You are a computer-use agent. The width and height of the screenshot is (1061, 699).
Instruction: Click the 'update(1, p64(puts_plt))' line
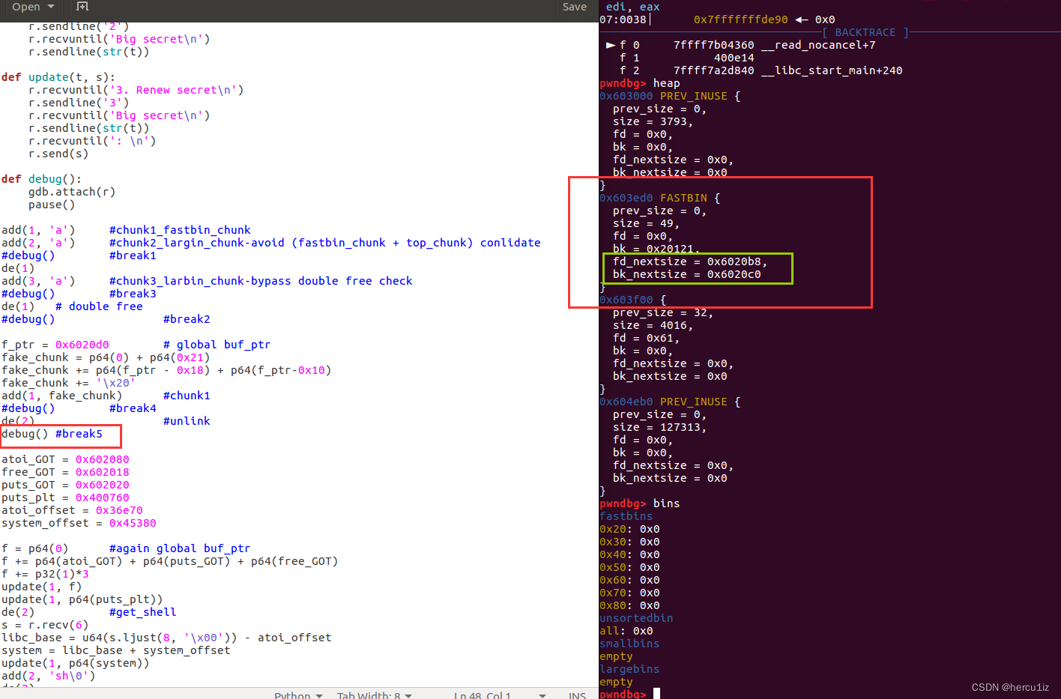82,599
